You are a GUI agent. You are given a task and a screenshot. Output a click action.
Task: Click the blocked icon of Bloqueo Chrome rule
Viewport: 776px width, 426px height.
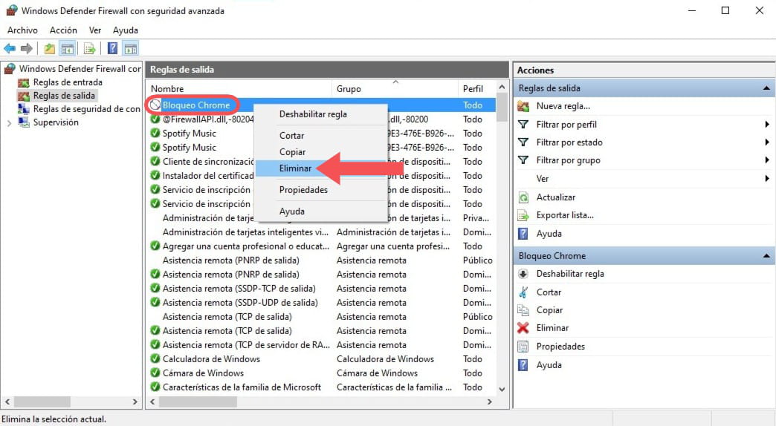coord(155,105)
